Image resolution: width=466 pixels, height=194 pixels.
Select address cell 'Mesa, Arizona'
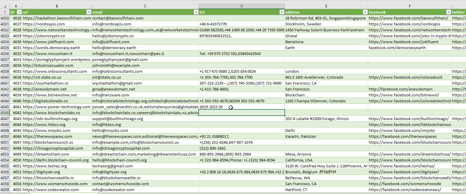[x=326, y=154]
